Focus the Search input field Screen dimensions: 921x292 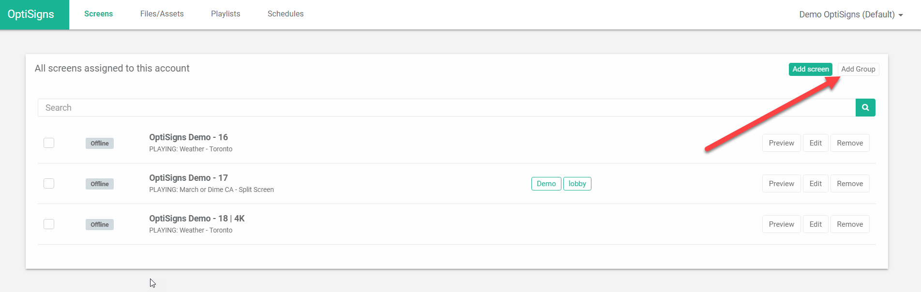coord(447,108)
